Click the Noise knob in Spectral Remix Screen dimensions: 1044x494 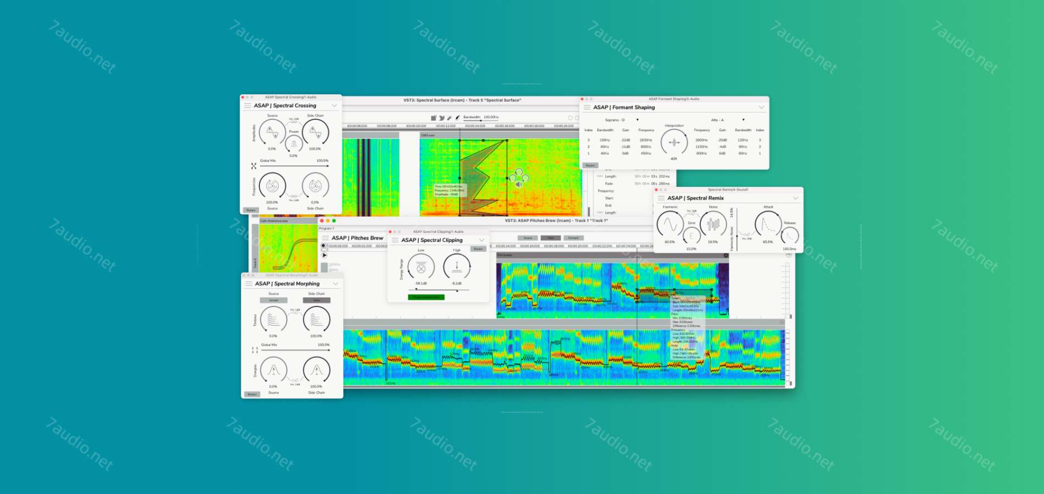[713, 224]
